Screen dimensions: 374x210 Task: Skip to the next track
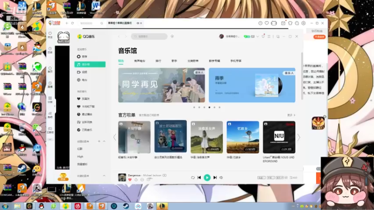click(x=215, y=178)
